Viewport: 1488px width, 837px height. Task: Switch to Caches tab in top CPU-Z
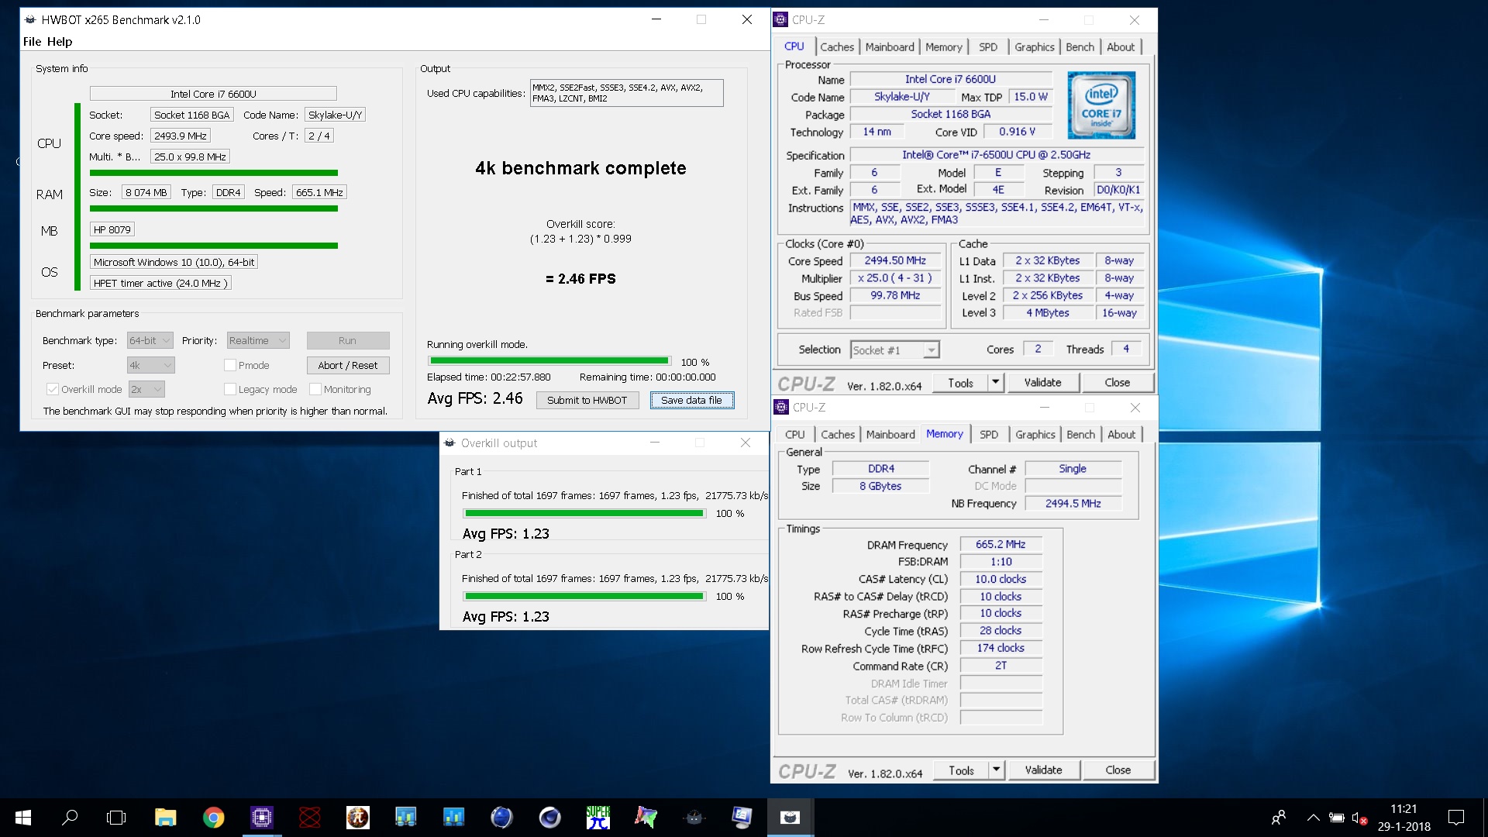(837, 47)
